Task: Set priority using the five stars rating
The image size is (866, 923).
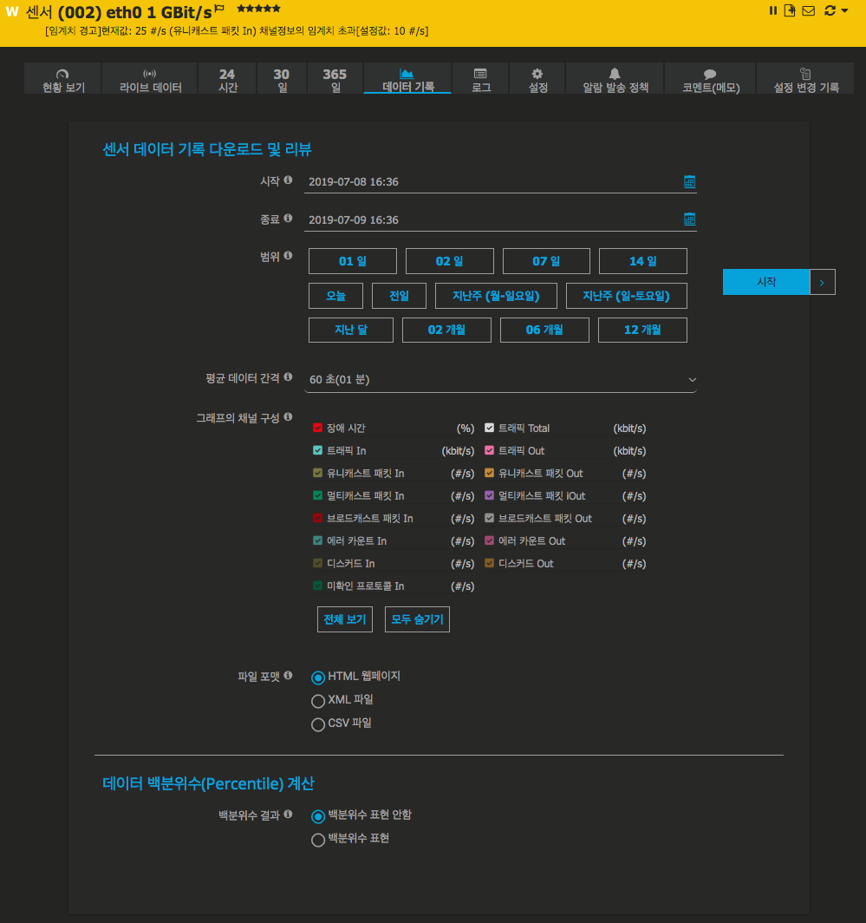Action: point(258,9)
